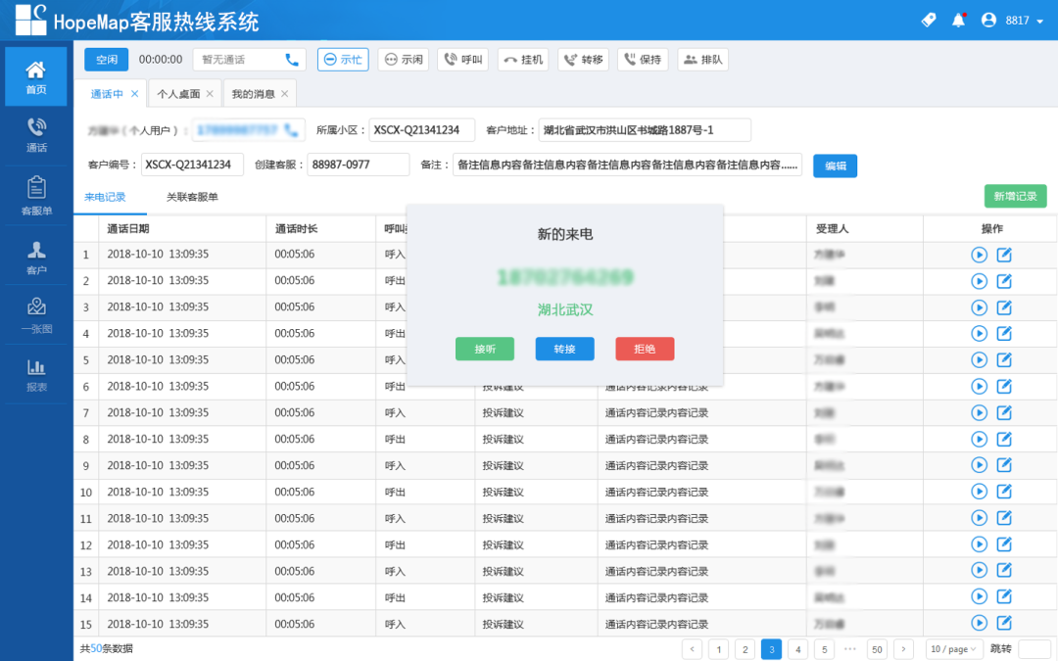Click the 编辑 edit button
The height and width of the screenshot is (661, 1058).
click(836, 165)
